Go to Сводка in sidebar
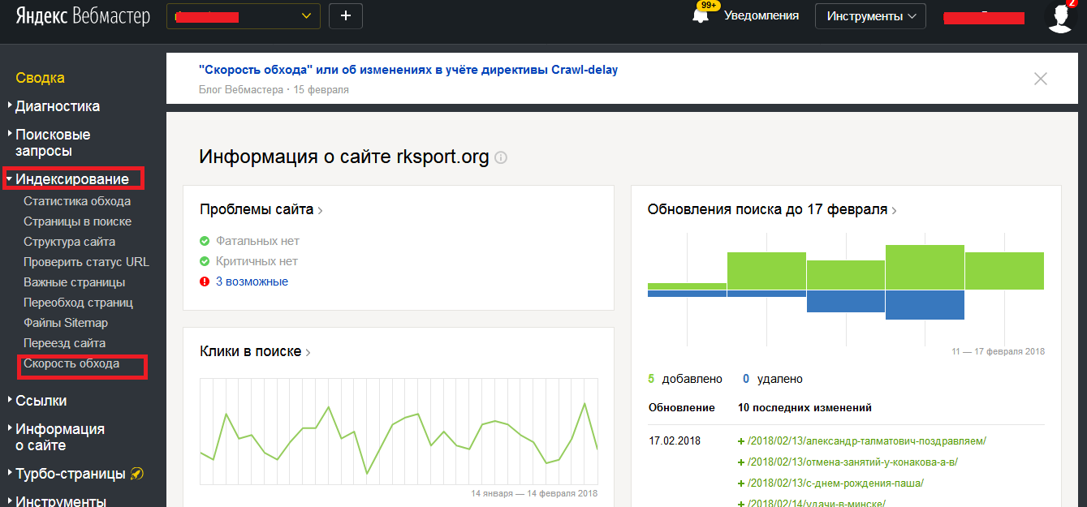The image size is (1087, 507). (x=40, y=78)
